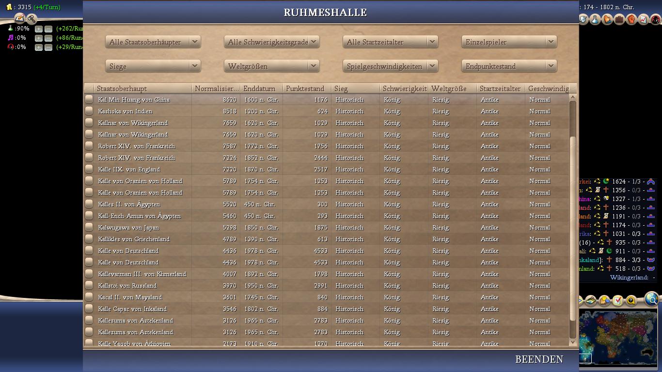Select checkbox beside Kalle IIX. von England
The image size is (662, 372).
point(89,169)
